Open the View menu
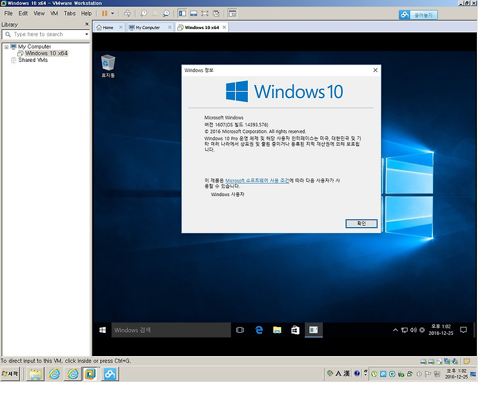The width and height of the screenshot is (484, 409). (39, 14)
